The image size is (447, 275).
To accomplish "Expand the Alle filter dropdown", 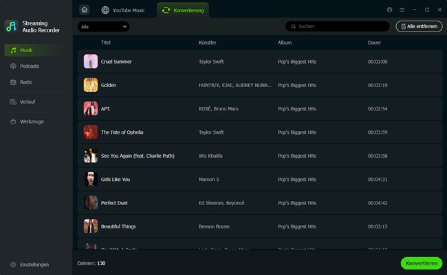I will pyautogui.click(x=103, y=27).
